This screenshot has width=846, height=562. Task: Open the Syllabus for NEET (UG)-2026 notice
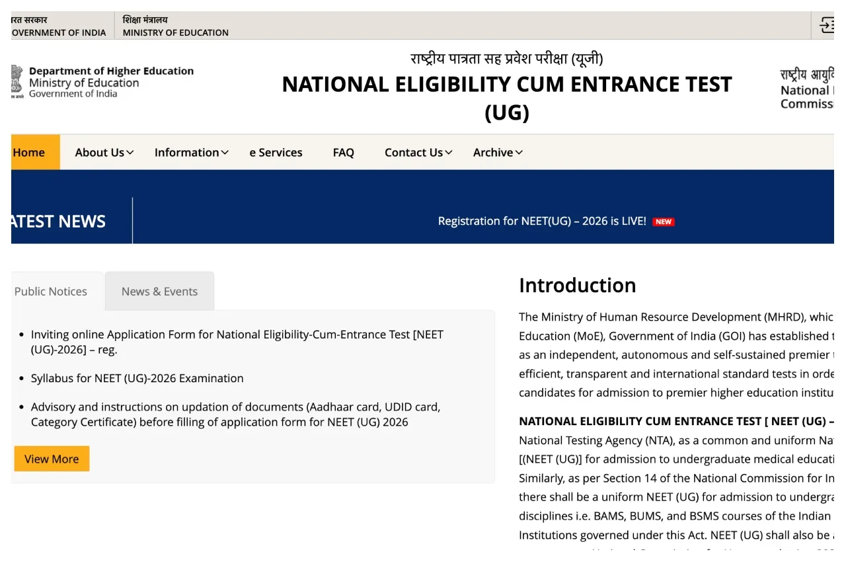pyautogui.click(x=137, y=378)
